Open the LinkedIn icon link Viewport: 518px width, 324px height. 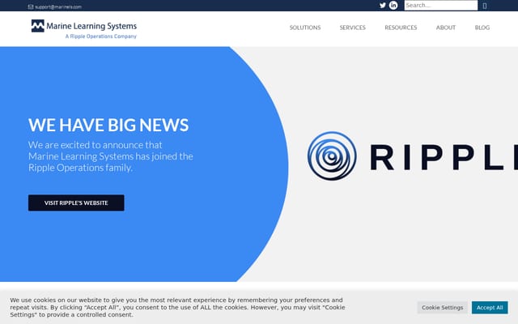[x=393, y=6]
